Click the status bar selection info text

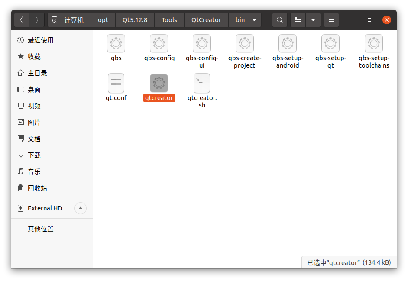pos(349,262)
